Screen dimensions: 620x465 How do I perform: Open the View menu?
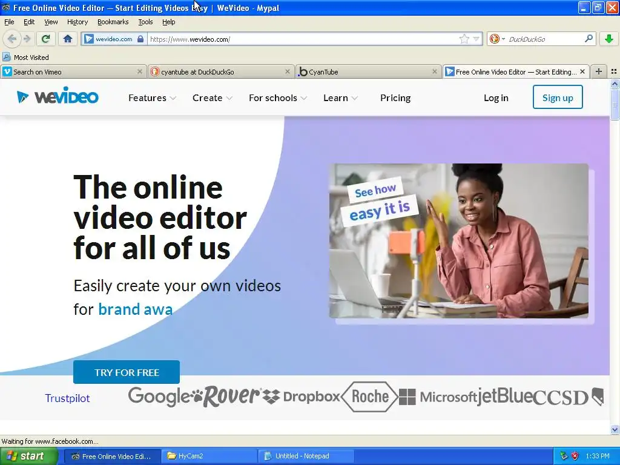coord(51,22)
